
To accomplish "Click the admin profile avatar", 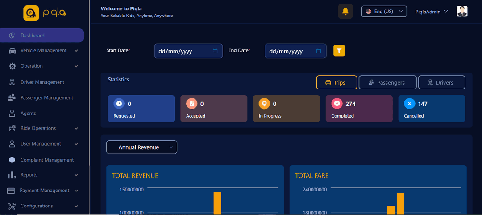I will pos(462,12).
